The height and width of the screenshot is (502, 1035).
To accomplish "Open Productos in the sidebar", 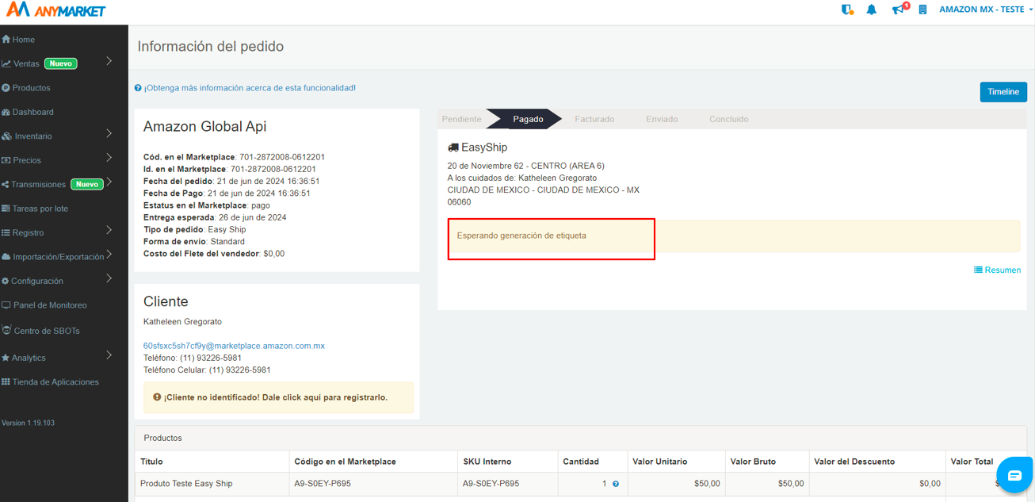I will (x=31, y=88).
